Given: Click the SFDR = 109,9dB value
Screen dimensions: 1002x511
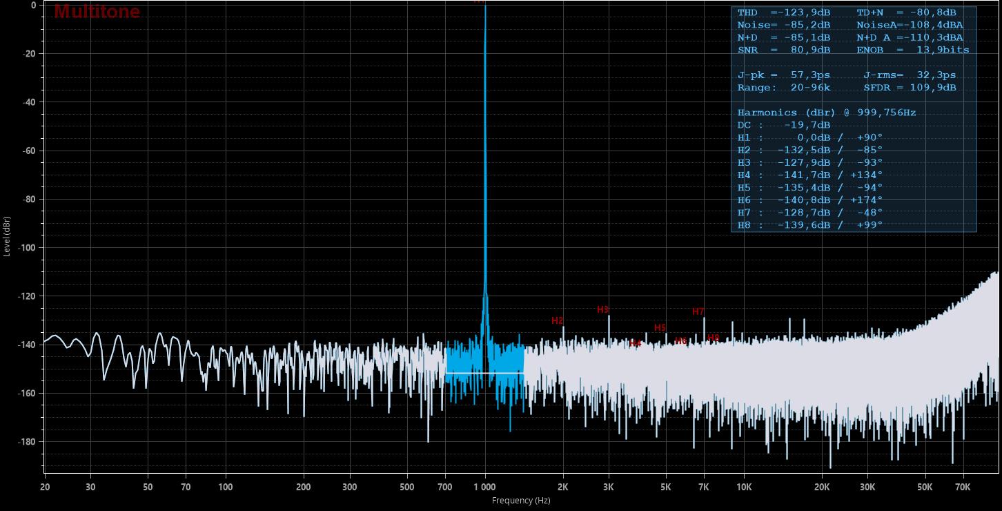Looking at the screenshot, I should tap(910, 88).
